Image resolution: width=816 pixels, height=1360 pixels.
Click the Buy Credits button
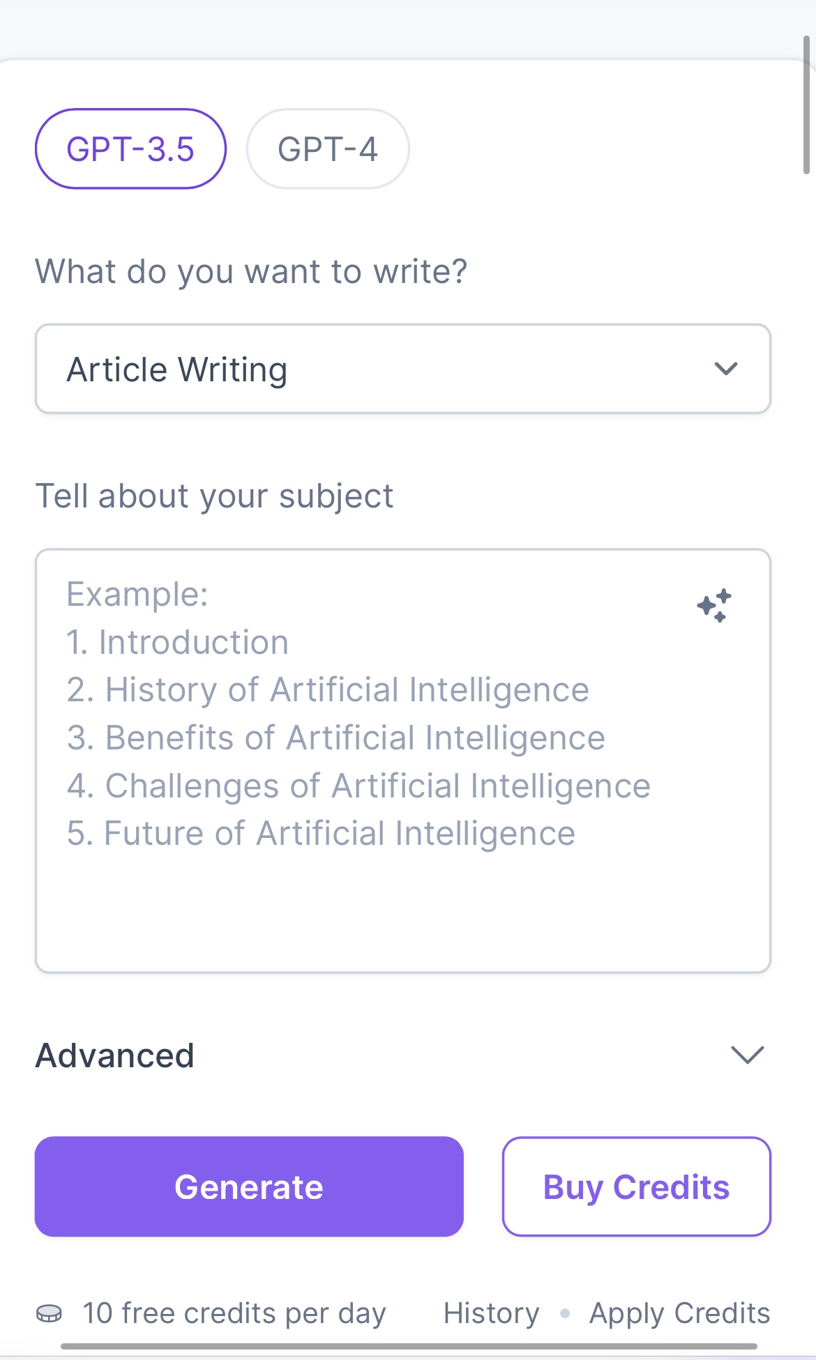pos(636,1186)
